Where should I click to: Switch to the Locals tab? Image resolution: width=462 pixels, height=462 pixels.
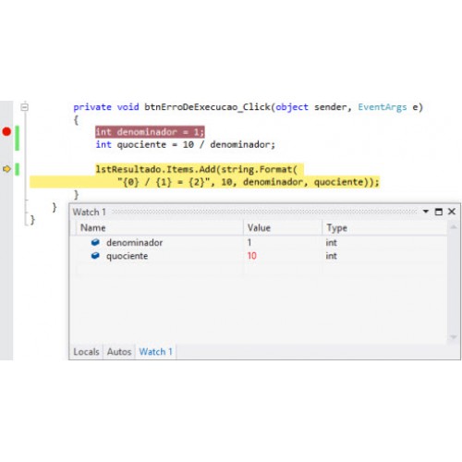pos(86,351)
